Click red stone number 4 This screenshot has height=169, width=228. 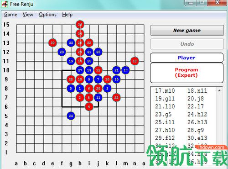pos(89,107)
